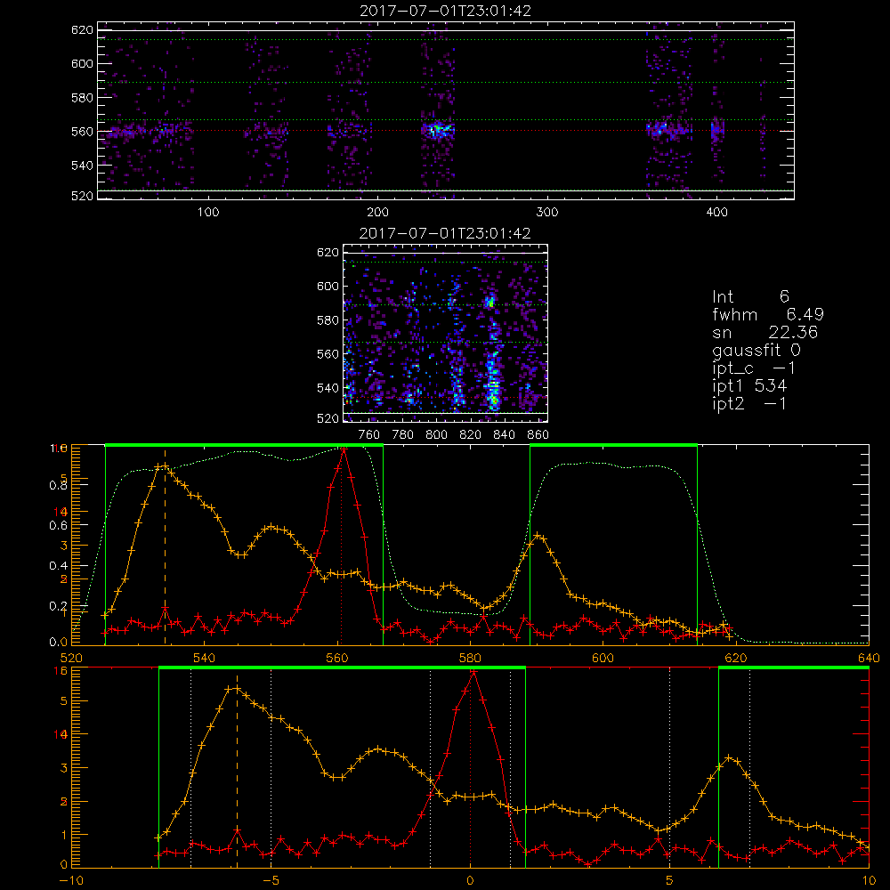Click x-axis label 560 on third plot
The width and height of the screenshot is (890, 890).
tap(337, 659)
